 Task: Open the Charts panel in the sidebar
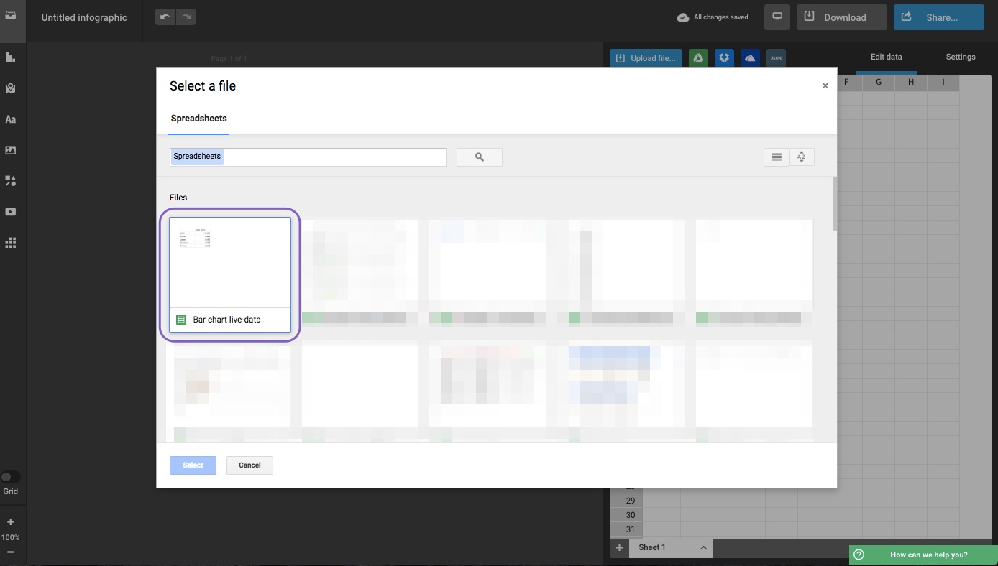(x=11, y=57)
